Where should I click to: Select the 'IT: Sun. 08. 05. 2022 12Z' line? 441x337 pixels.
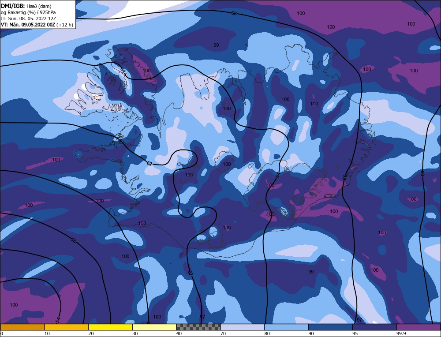(28, 19)
